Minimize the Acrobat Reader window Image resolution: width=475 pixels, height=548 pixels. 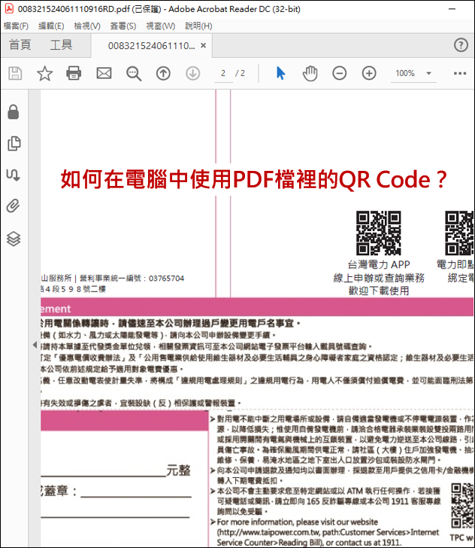(452, 9)
